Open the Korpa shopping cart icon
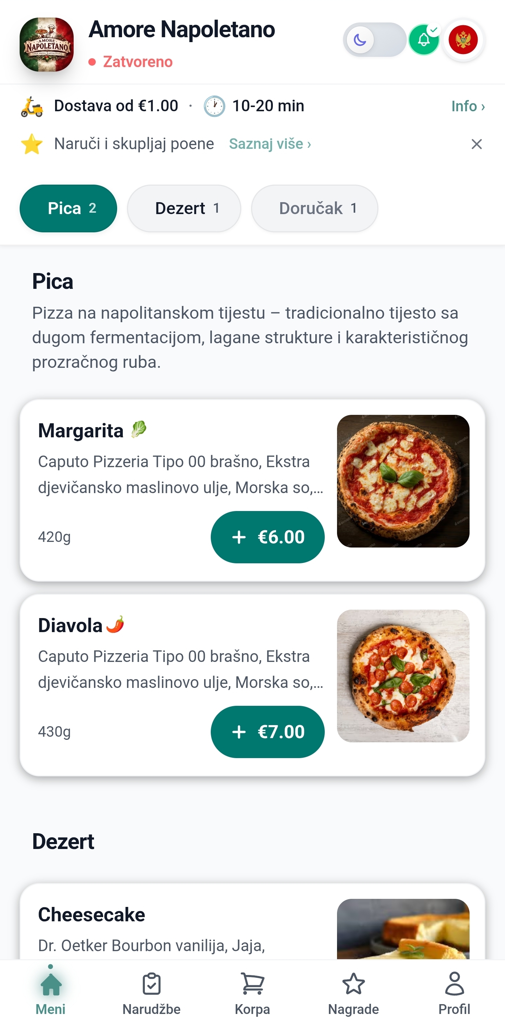 [x=252, y=985]
